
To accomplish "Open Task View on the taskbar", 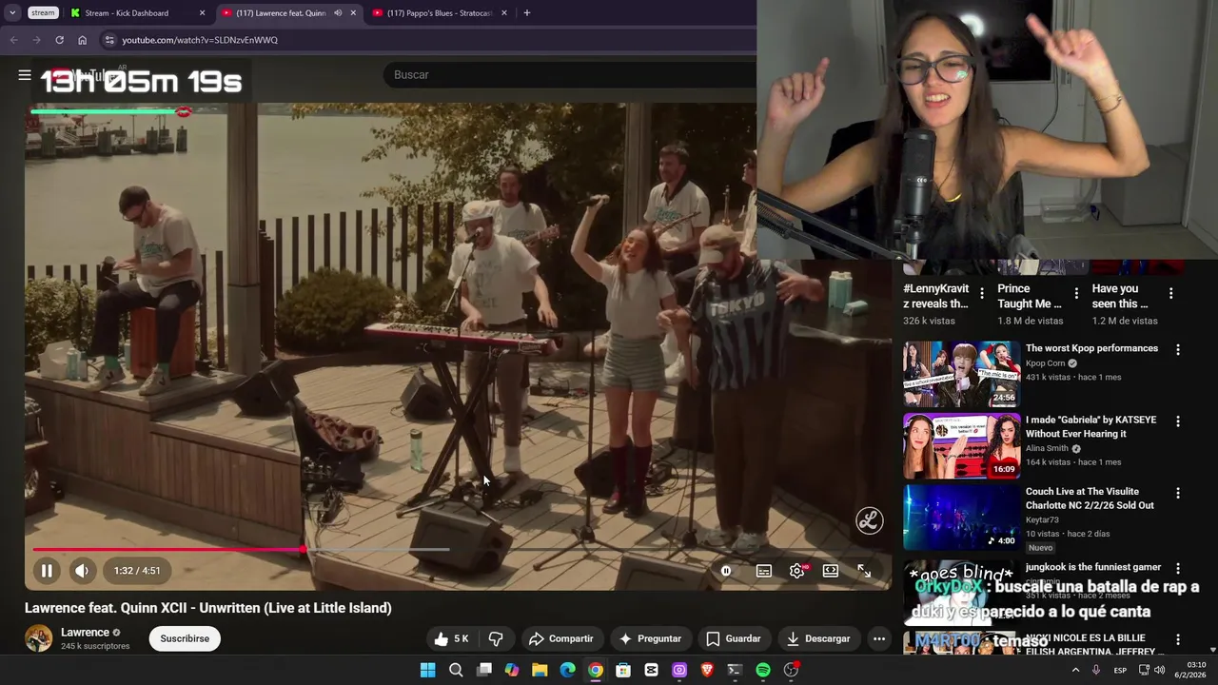I will pos(483,671).
